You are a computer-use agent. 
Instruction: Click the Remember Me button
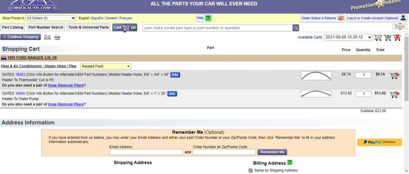click(x=272, y=152)
